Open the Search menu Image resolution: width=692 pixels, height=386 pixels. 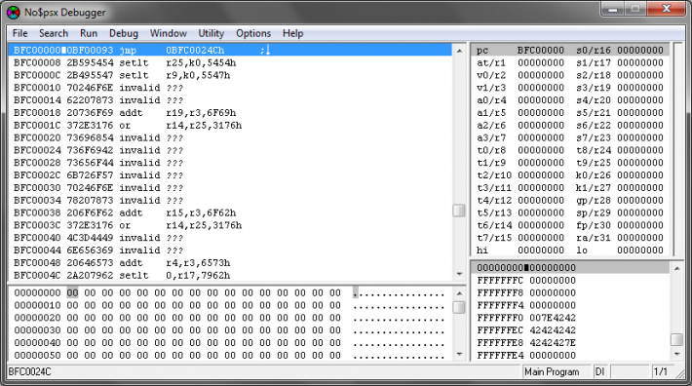click(x=54, y=33)
